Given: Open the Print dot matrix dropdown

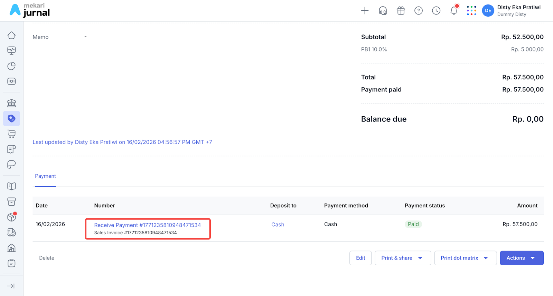Looking at the screenshot, I should pyautogui.click(x=465, y=258).
